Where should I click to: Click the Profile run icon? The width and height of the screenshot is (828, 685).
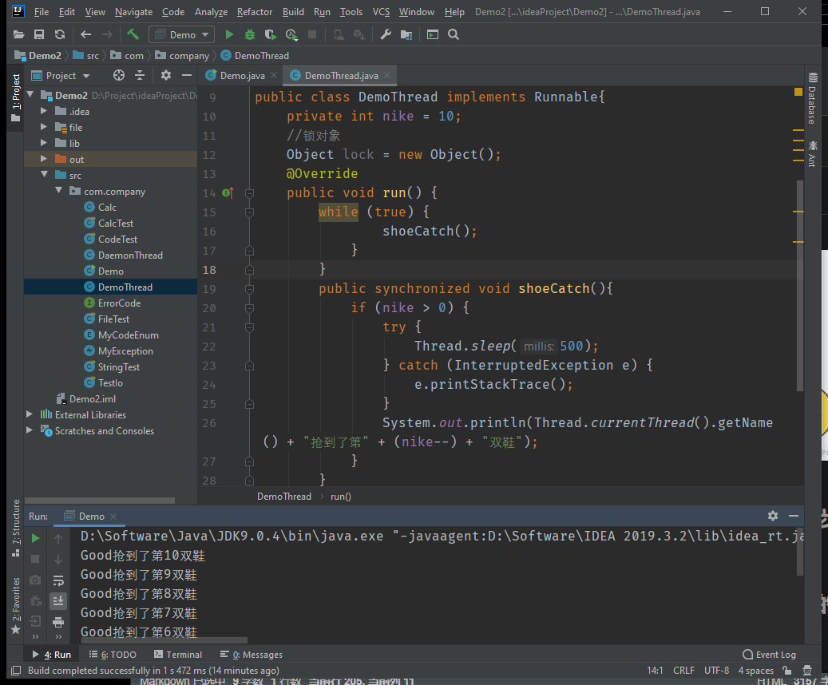point(291,35)
